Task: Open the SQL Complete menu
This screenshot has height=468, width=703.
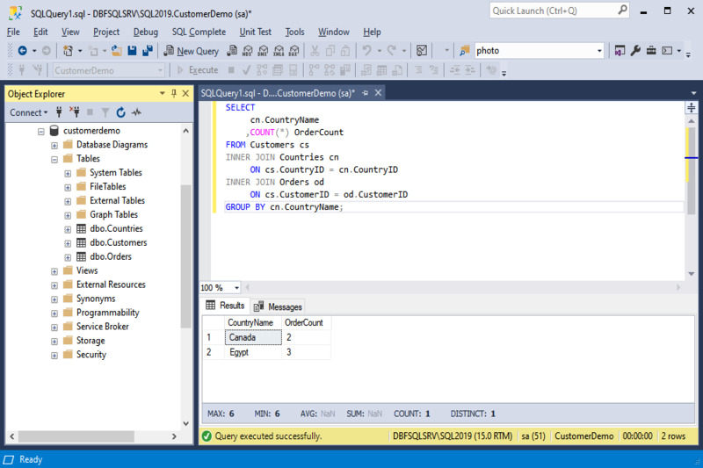Action: tap(199, 32)
